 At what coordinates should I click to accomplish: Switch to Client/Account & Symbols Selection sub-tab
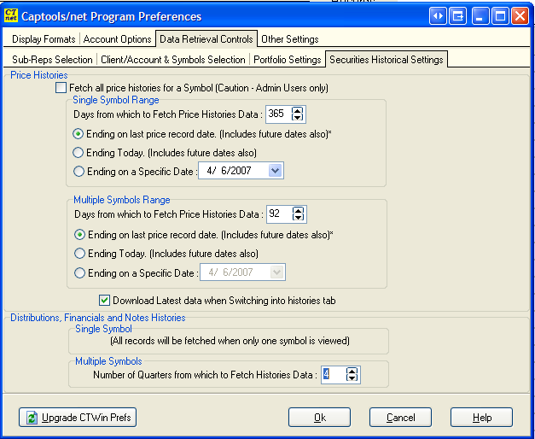click(173, 60)
